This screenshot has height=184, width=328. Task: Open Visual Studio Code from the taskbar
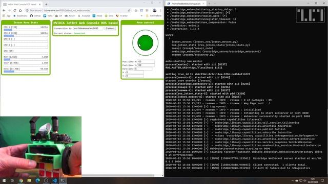[x=54, y=180]
